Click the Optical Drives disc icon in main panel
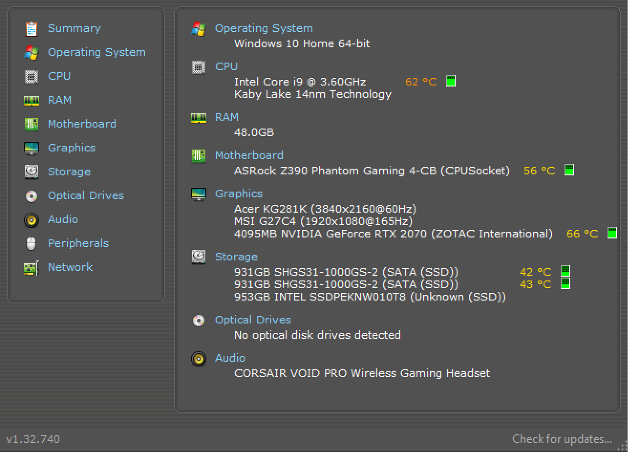Image resolution: width=629 pixels, height=452 pixels. click(199, 320)
